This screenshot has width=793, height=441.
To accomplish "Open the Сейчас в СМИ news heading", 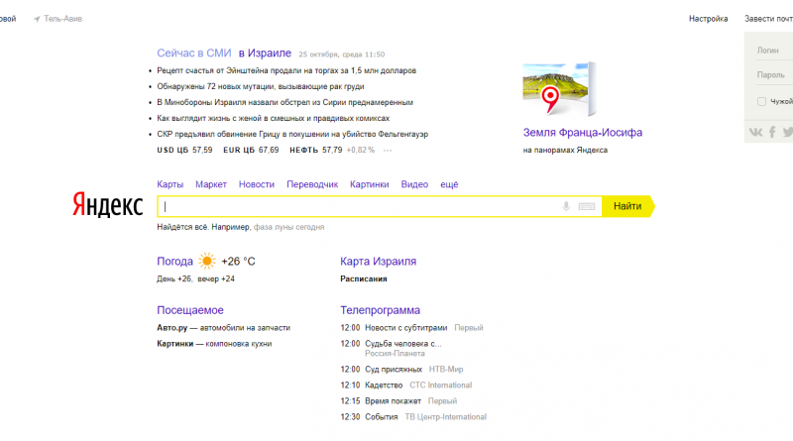I will (x=193, y=54).
